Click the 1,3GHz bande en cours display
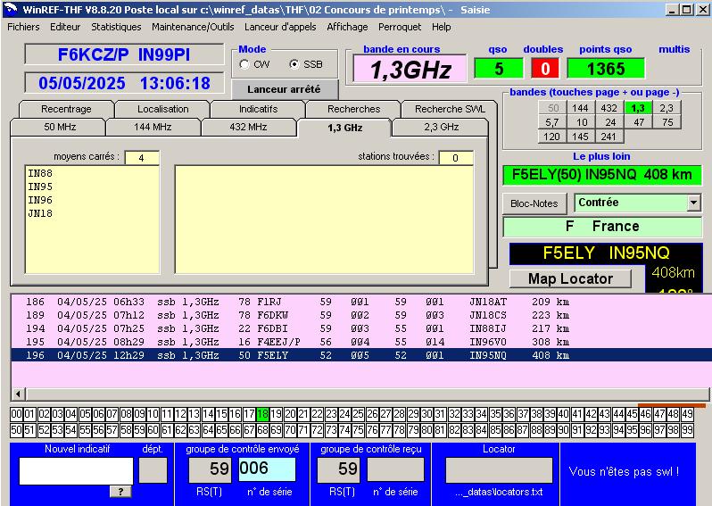 (x=410, y=69)
